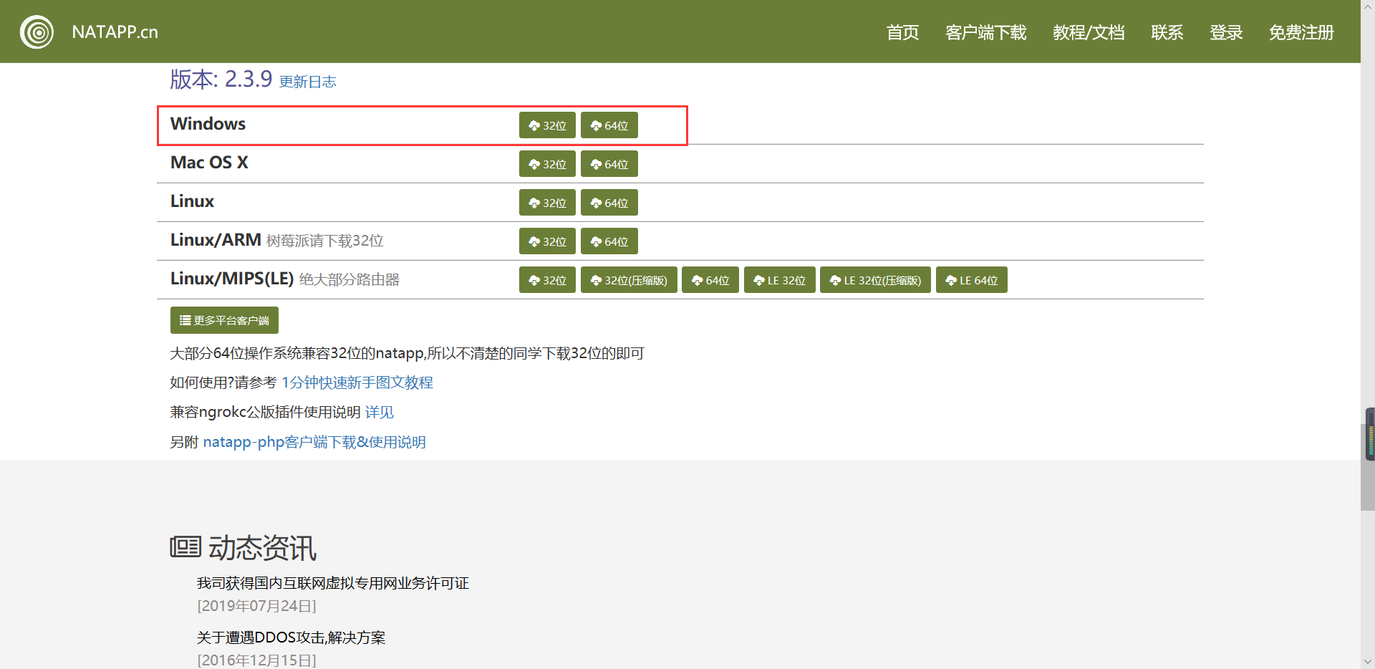Click the NATAPP.cn brand name
Viewport: 1375px width, 669px height.
click(115, 32)
